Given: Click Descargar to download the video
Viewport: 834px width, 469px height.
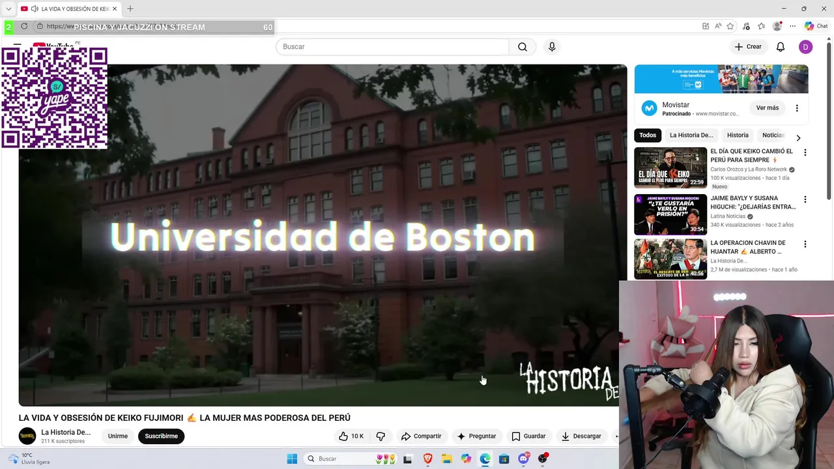Looking at the screenshot, I should [581, 436].
